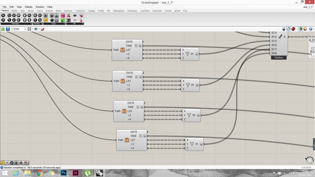Click the navigation compass widget at bottom right
The width and height of the screenshot is (315, 177).
(309, 160)
